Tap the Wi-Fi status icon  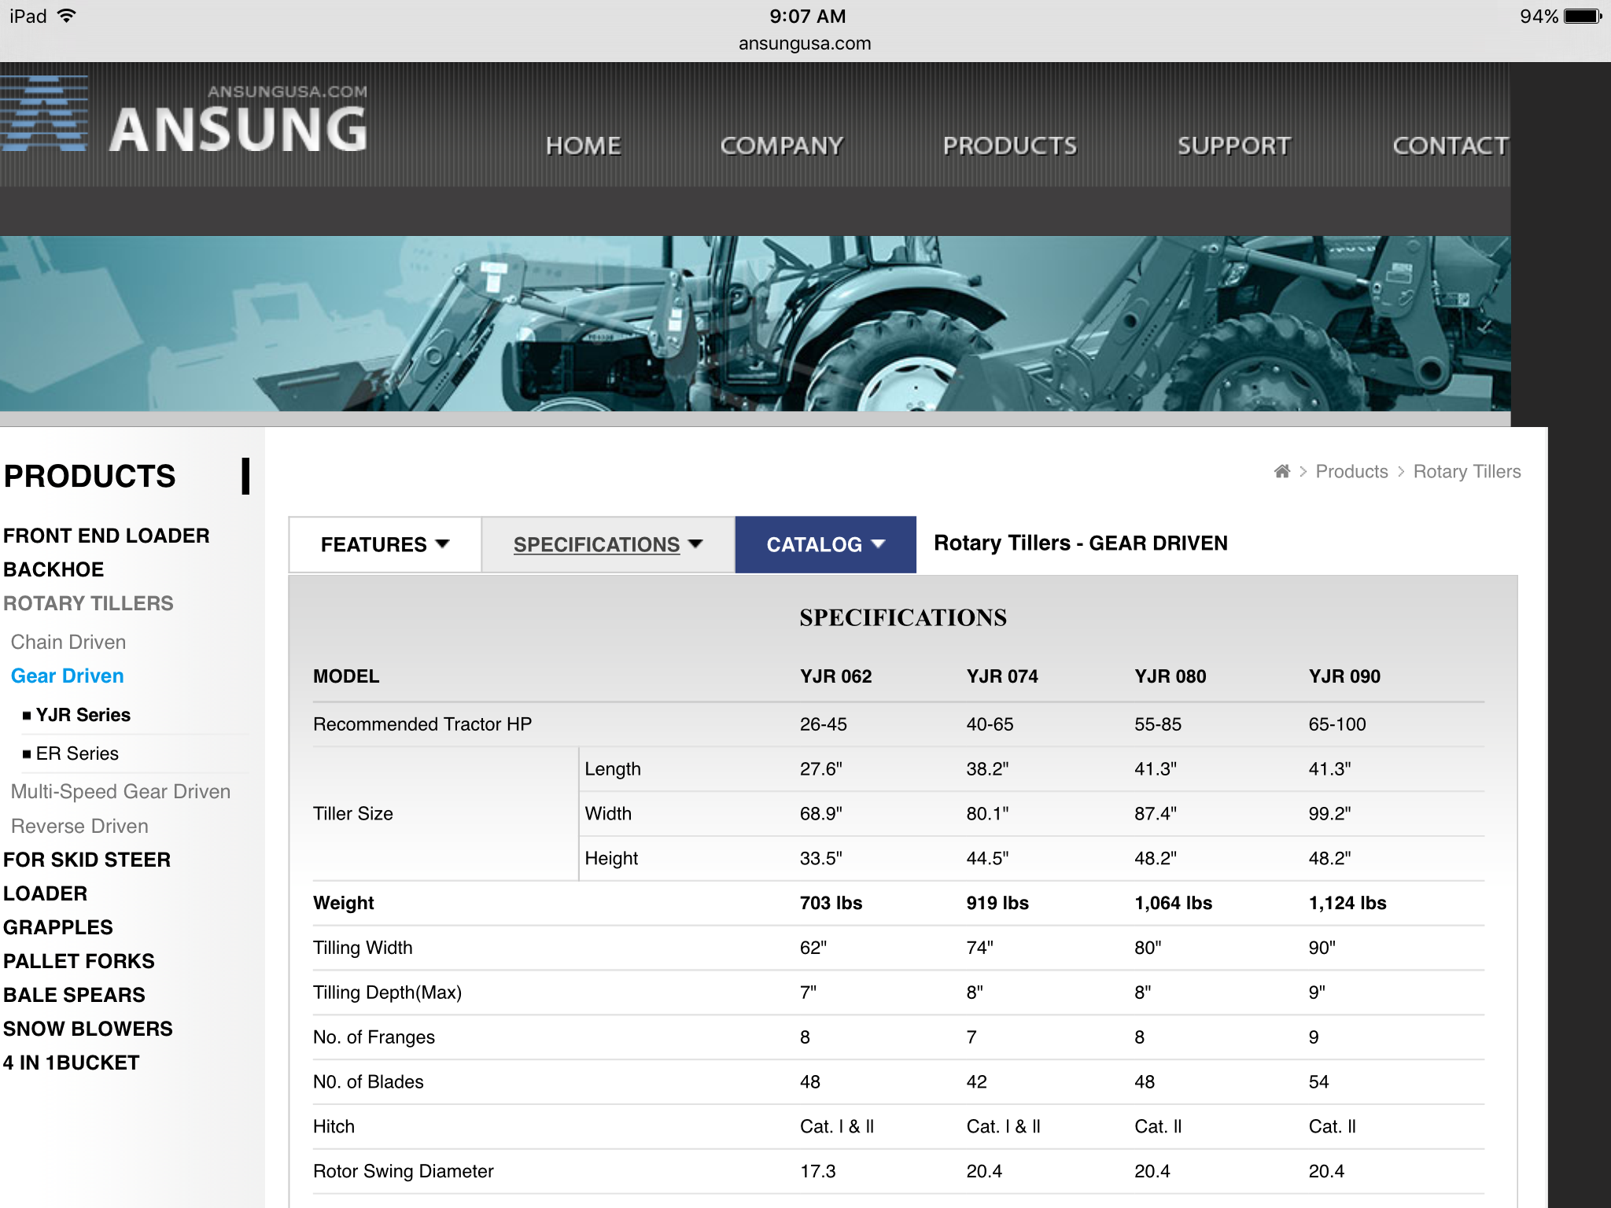pos(68,16)
